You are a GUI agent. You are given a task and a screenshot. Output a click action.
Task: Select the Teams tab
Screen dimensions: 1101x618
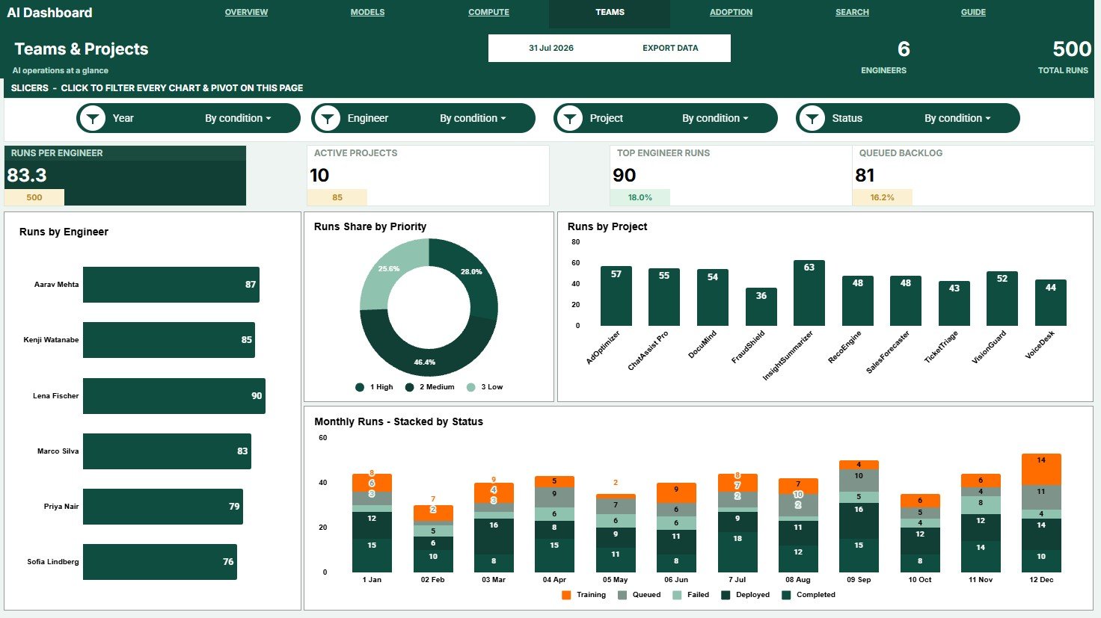610,12
